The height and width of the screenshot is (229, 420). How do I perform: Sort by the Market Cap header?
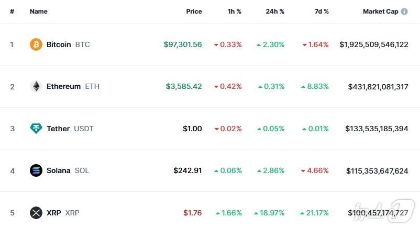point(380,11)
